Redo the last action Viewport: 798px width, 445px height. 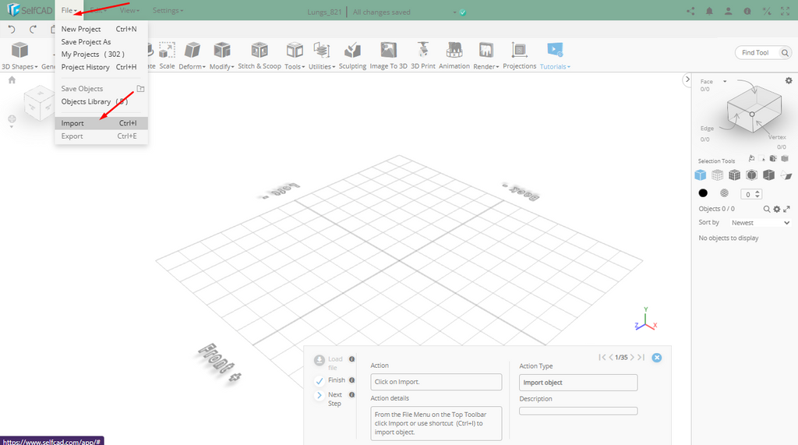[x=33, y=29]
